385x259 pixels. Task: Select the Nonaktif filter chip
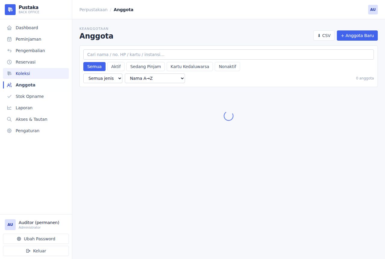coord(227,67)
